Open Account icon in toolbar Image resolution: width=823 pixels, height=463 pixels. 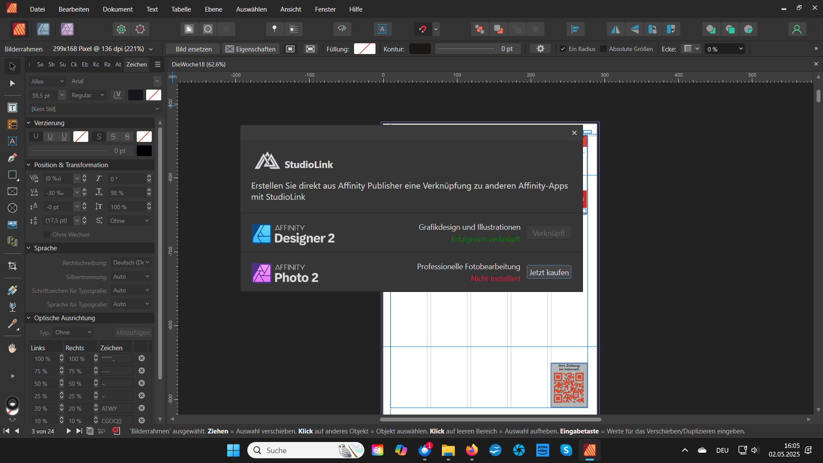pyautogui.click(x=797, y=29)
